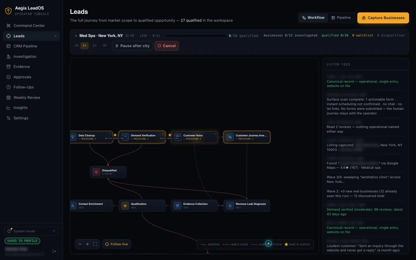
Task: Select the Data Cleanup funnel icon
Action: tap(73, 137)
